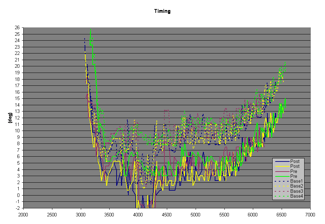Click y-axis label 6
325x224 pixels.
pos(18,157)
